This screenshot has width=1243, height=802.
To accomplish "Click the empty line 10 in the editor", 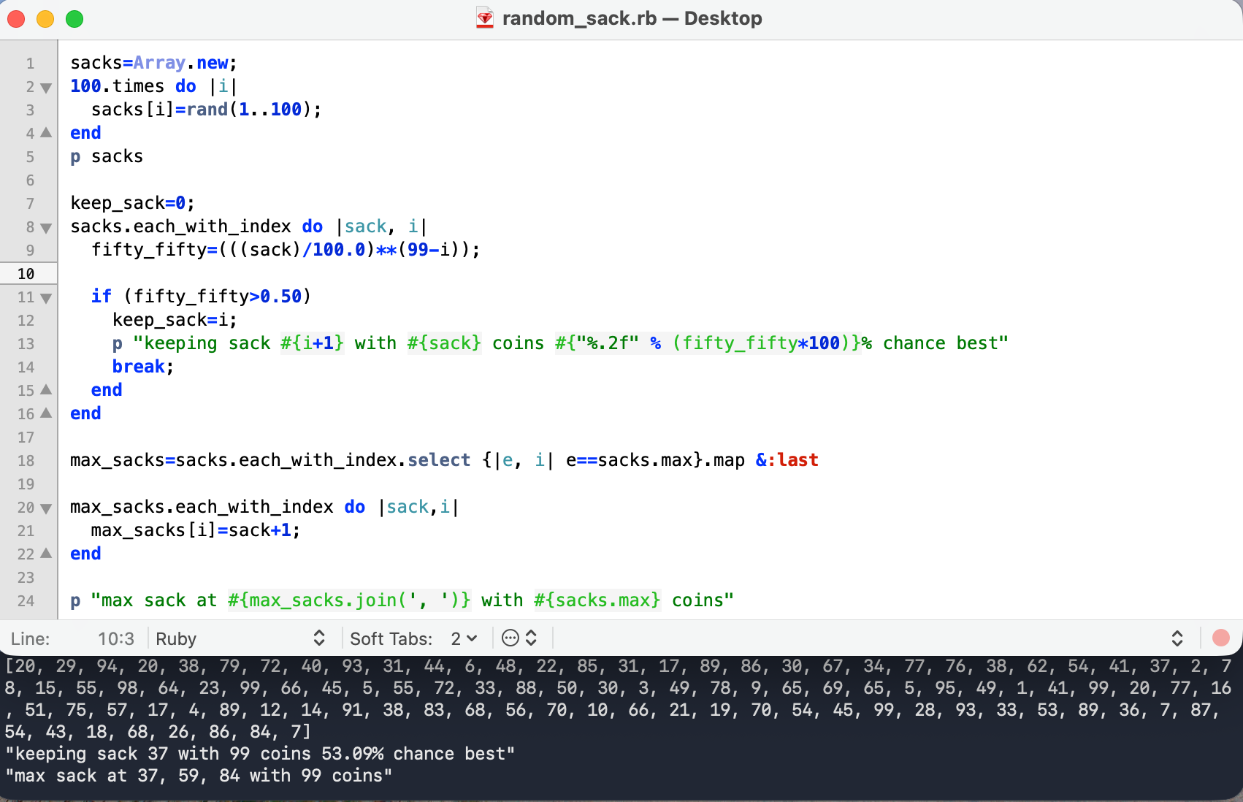I will point(650,273).
